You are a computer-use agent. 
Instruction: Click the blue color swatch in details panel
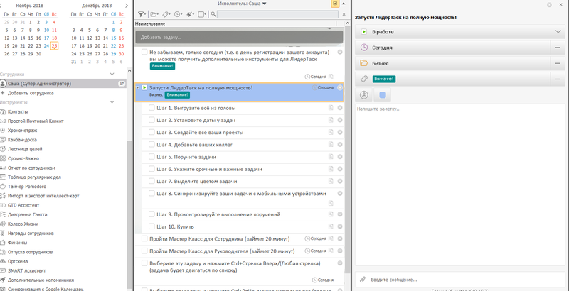coord(383,95)
